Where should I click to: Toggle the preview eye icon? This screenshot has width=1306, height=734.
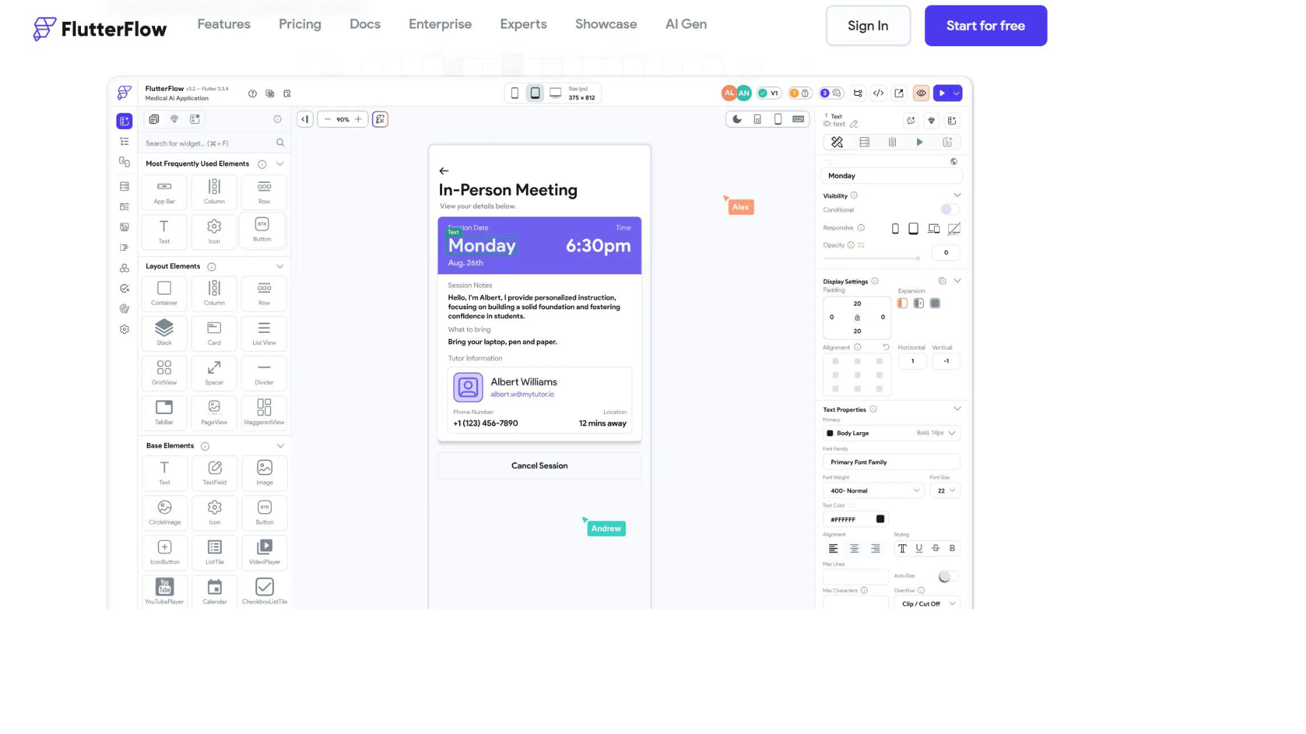point(921,93)
